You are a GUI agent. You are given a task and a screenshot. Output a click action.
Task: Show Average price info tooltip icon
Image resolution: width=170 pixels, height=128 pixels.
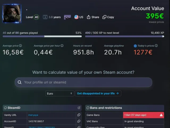[20, 46]
